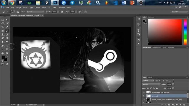Select the Eyedropper tool
Screen dimensions: 189x106
(7, 27)
